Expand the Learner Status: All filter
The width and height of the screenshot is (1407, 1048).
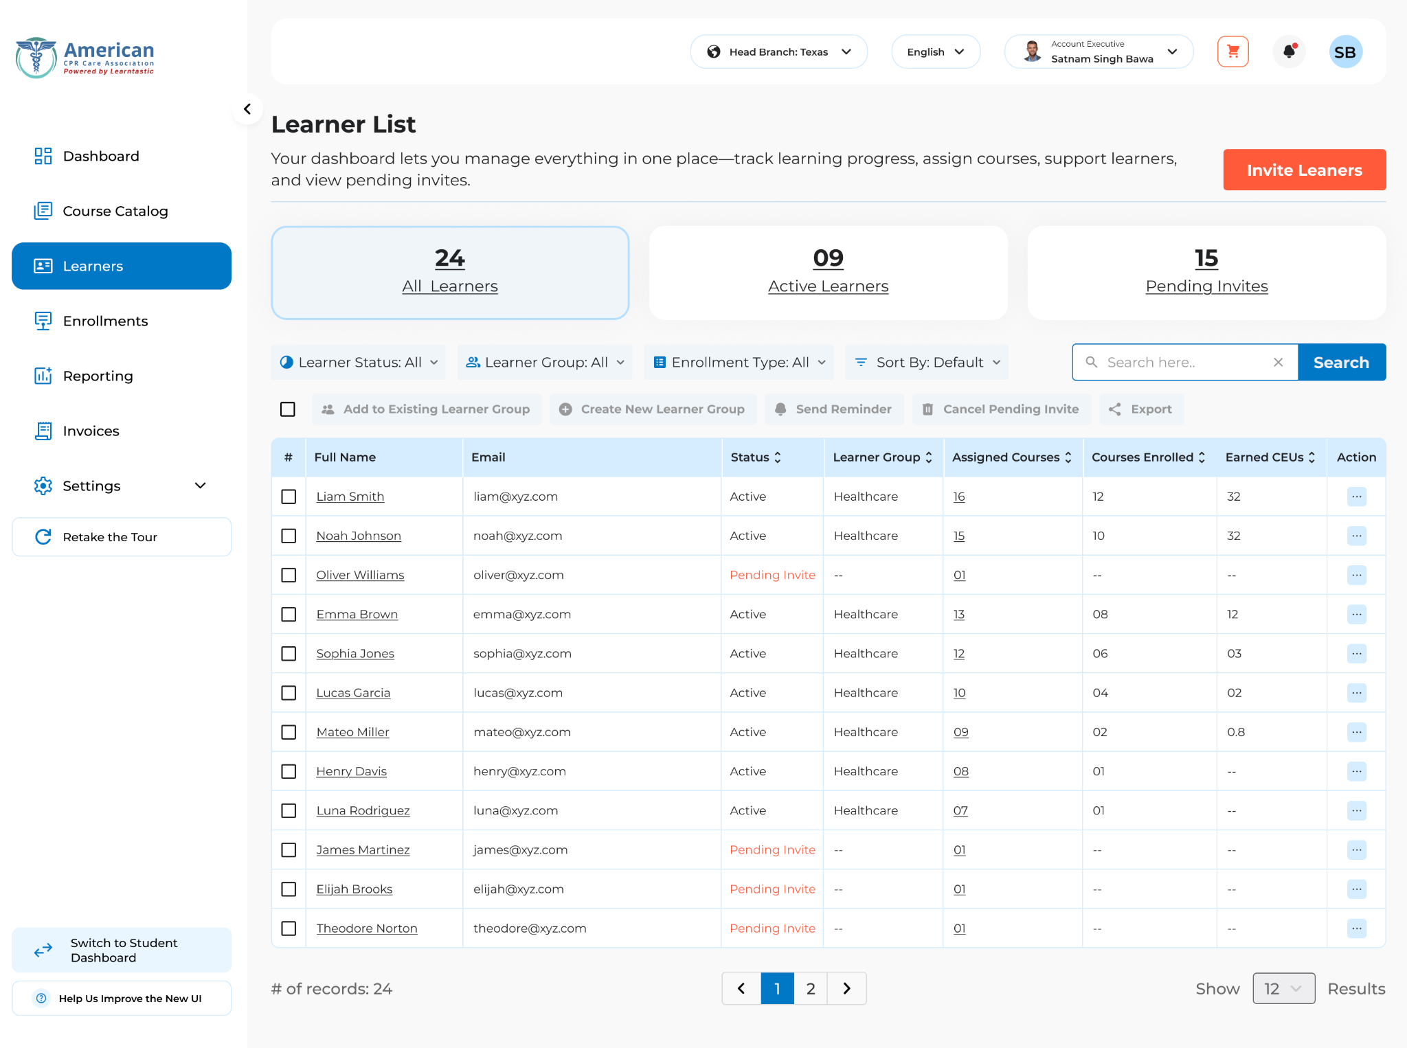point(359,362)
